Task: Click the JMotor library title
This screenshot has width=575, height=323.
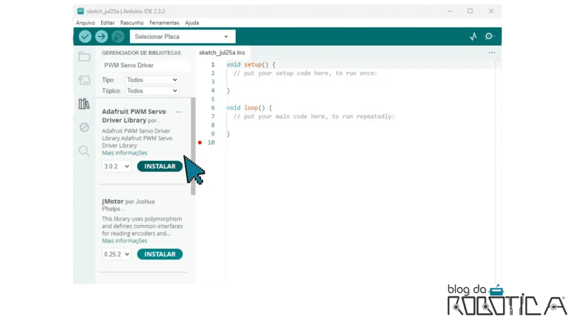Action: pyautogui.click(x=112, y=201)
